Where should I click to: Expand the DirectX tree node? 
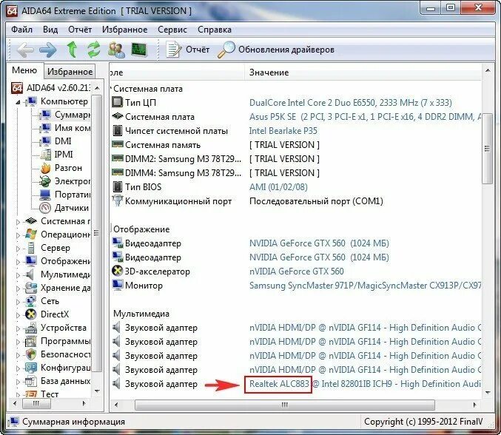click(x=18, y=316)
